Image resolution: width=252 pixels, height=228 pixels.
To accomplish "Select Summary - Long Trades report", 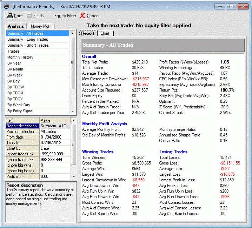I will click(28, 39).
